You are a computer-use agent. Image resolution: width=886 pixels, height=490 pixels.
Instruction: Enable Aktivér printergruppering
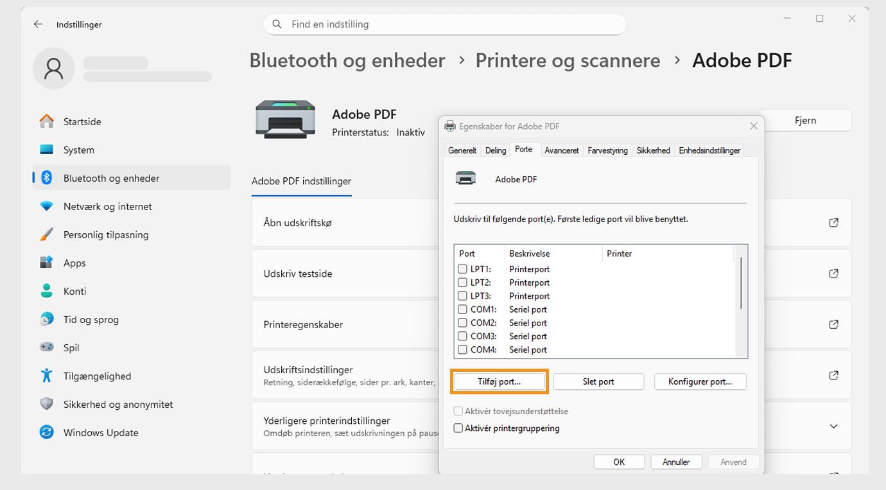click(x=458, y=428)
